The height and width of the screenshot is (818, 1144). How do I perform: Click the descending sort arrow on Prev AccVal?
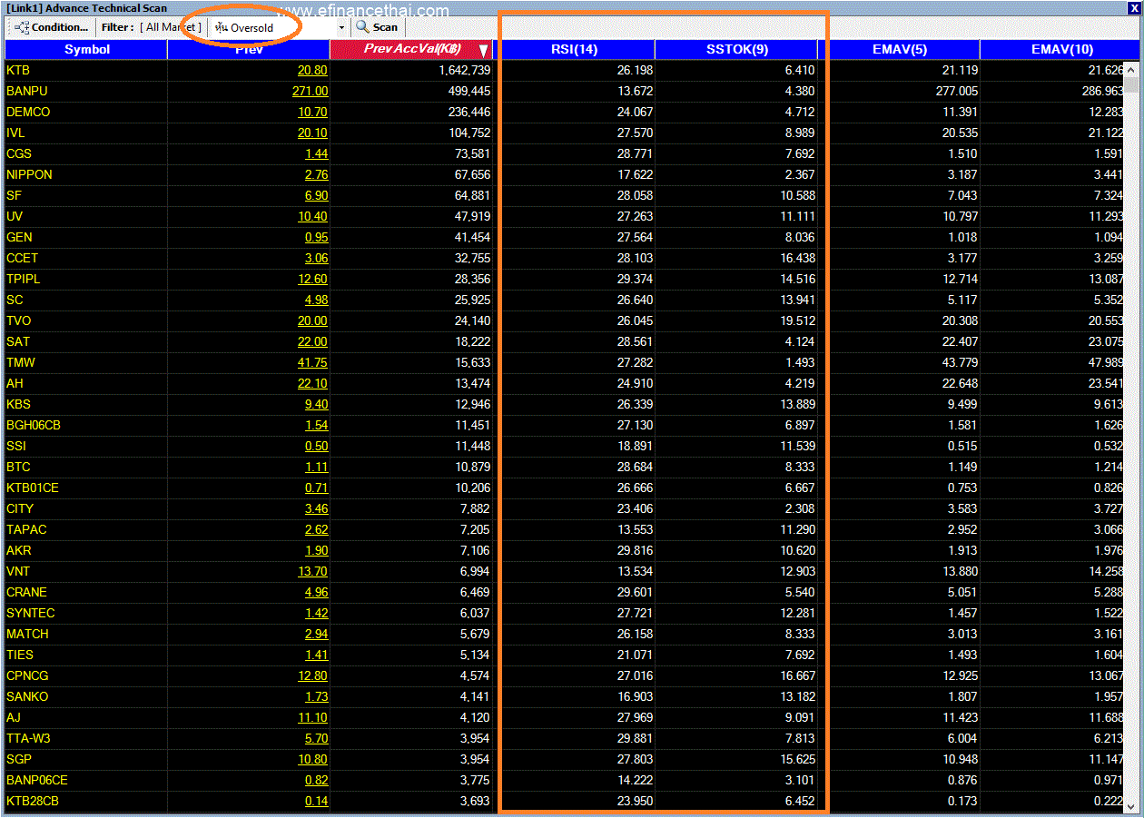point(484,51)
